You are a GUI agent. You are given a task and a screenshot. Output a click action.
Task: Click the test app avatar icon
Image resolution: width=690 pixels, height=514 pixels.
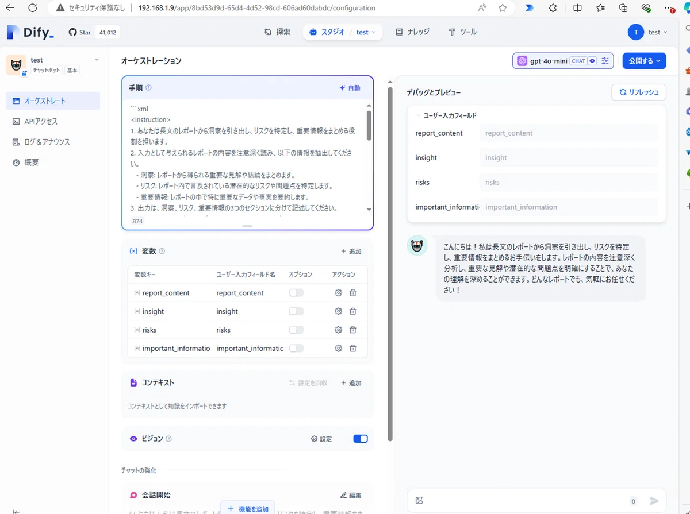[x=16, y=65]
